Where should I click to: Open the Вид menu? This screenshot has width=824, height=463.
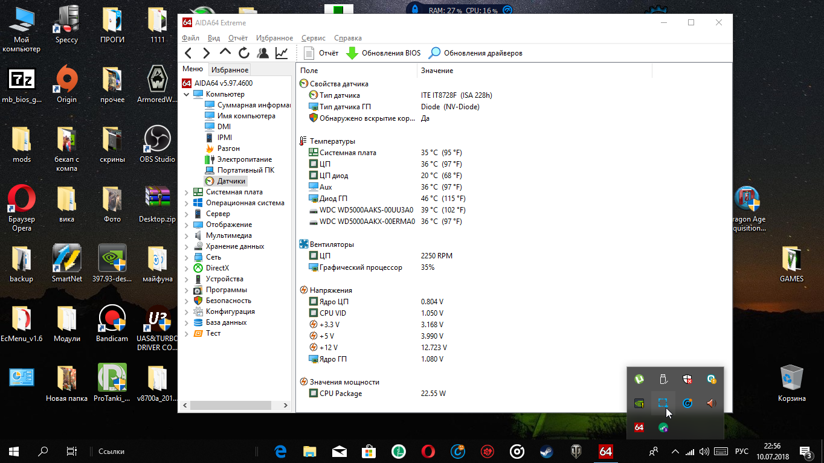pyautogui.click(x=214, y=38)
